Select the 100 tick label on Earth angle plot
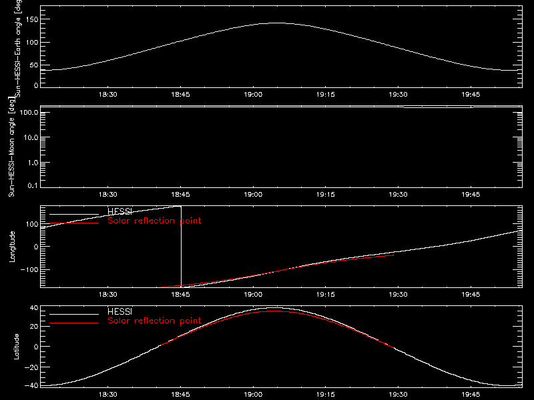The width and height of the screenshot is (534, 400). pos(32,42)
